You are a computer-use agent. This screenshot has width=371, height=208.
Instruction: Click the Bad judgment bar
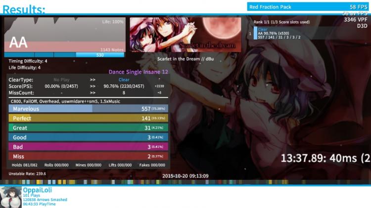tap(88, 147)
